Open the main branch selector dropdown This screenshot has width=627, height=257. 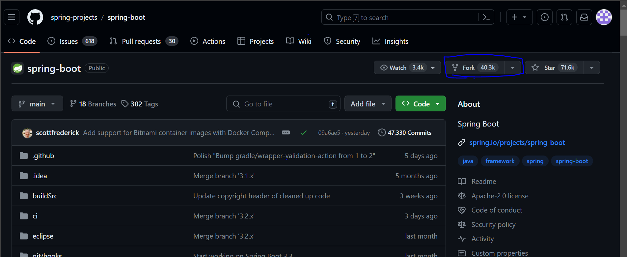37,103
